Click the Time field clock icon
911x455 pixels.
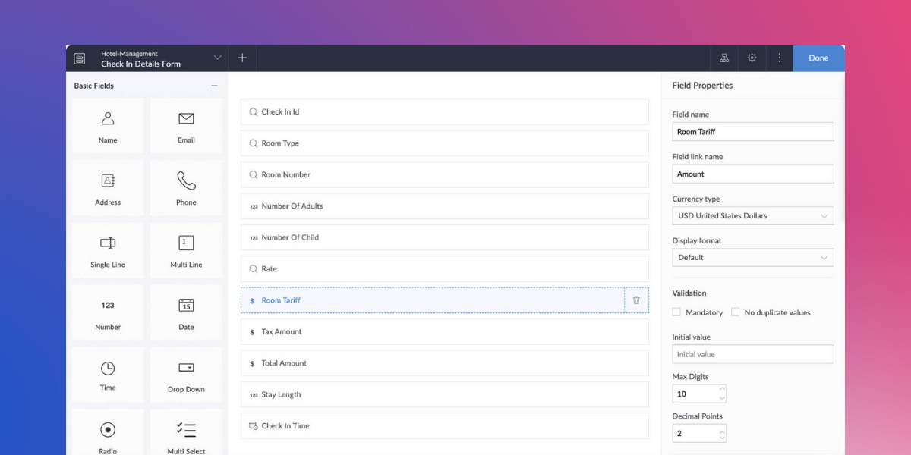108,369
